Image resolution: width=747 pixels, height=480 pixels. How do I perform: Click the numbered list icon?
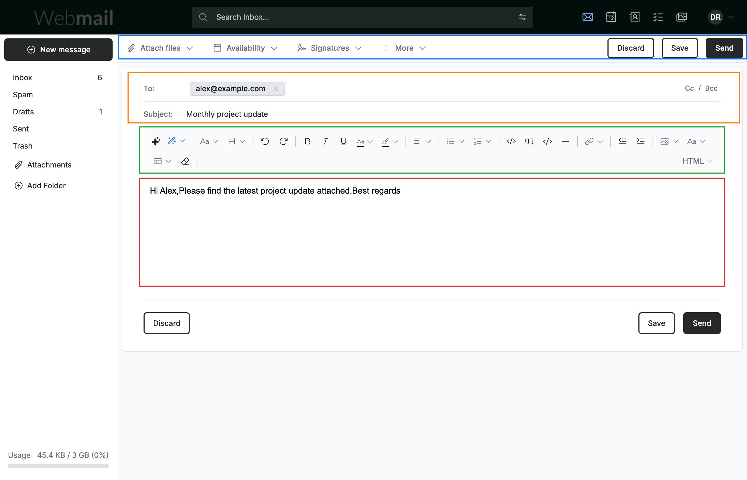477,142
